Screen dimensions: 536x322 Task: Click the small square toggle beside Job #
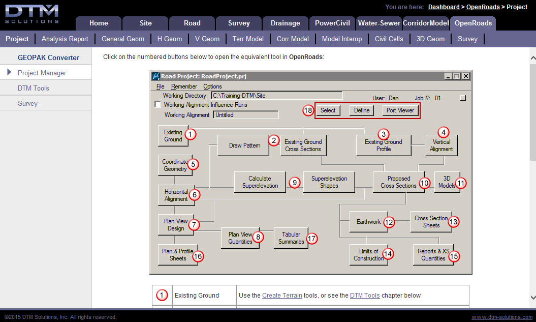click(x=463, y=98)
